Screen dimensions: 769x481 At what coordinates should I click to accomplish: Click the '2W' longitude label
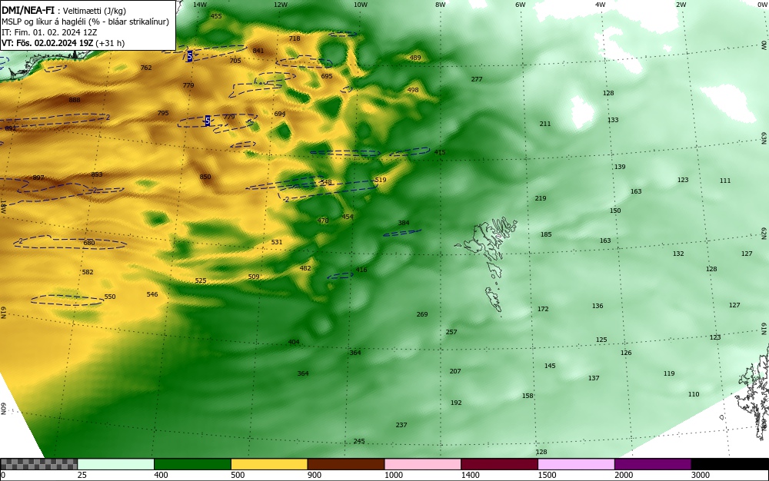pos(681,5)
